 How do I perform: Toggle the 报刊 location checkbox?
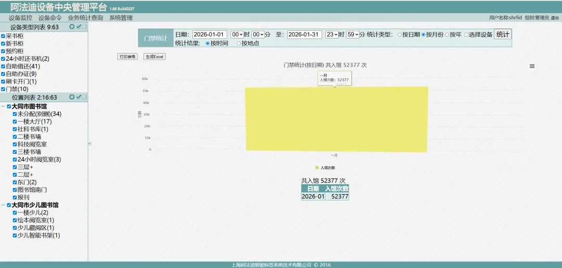tap(15, 197)
